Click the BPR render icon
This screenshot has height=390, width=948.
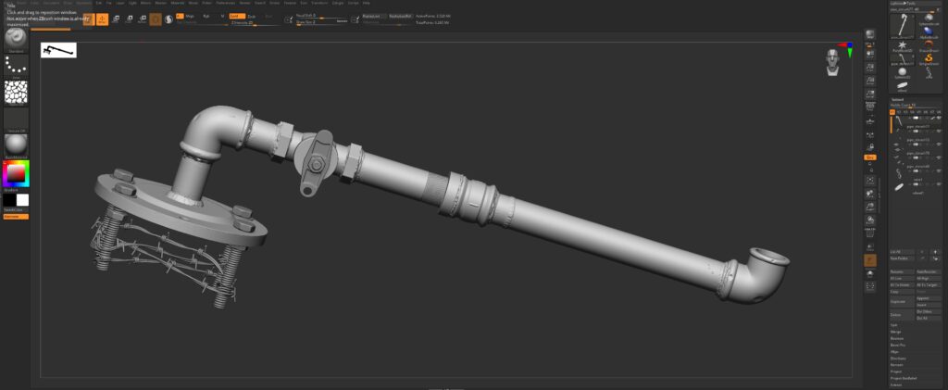pyautogui.click(x=870, y=34)
